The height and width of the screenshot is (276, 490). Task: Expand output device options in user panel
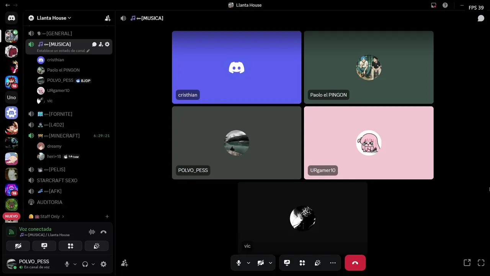[x=93, y=264]
